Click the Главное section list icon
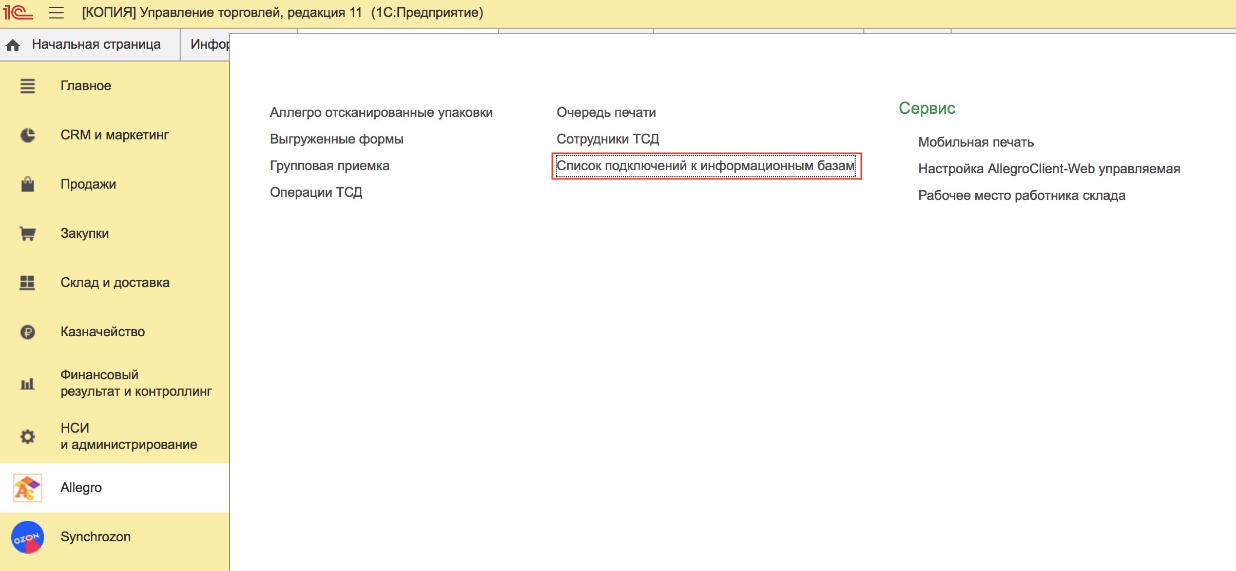 point(28,86)
